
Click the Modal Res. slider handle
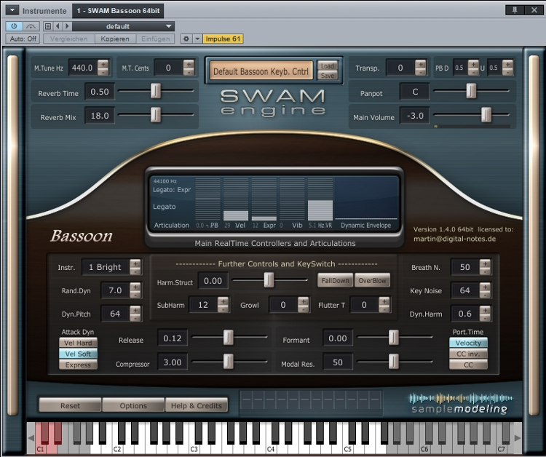(393, 361)
